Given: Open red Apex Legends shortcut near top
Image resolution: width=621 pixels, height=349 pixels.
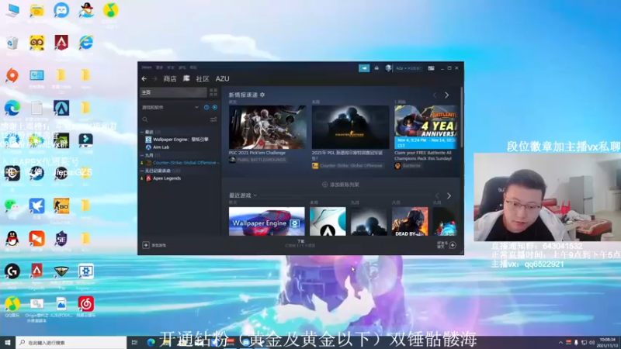Looking at the screenshot, I should [61, 43].
